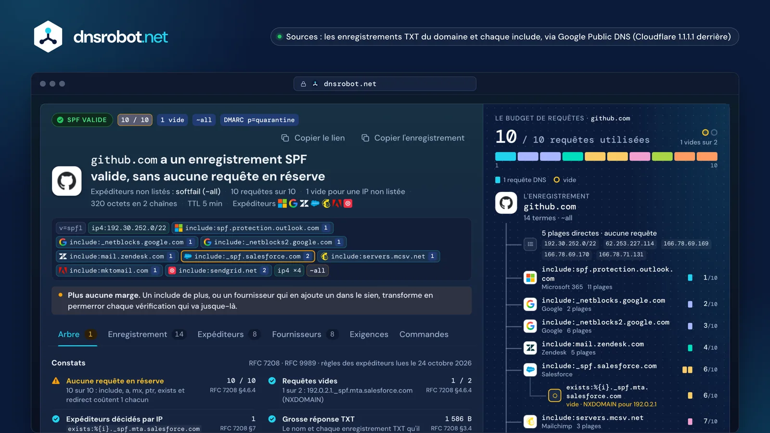The height and width of the screenshot is (433, 770).
Task: Click the Zendesk icon in the tree
Action: (530, 347)
